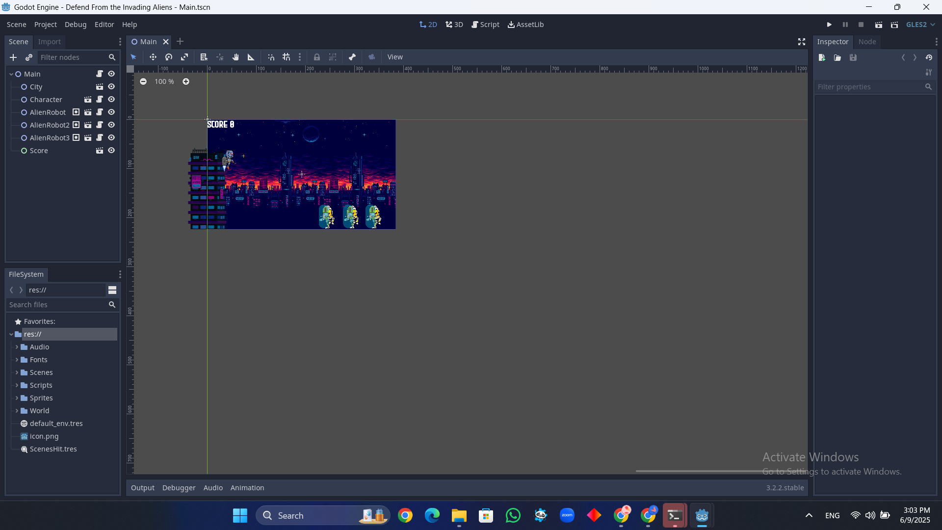Toggle the grid snap icon
942x530 pixels.
click(287, 57)
